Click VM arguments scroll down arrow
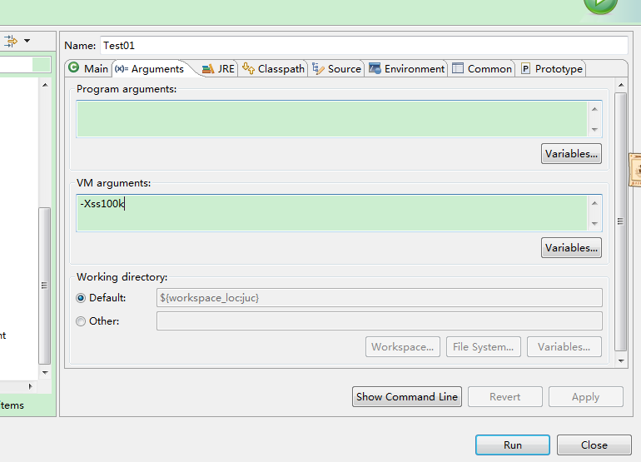Image resolution: width=641 pixels, height=462 pixels. 594,224
